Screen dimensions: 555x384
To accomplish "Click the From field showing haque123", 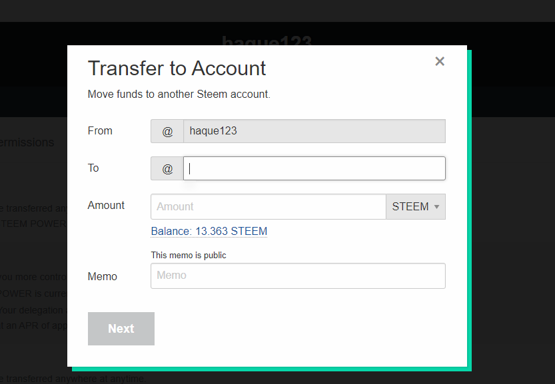I will click(314, 131).
